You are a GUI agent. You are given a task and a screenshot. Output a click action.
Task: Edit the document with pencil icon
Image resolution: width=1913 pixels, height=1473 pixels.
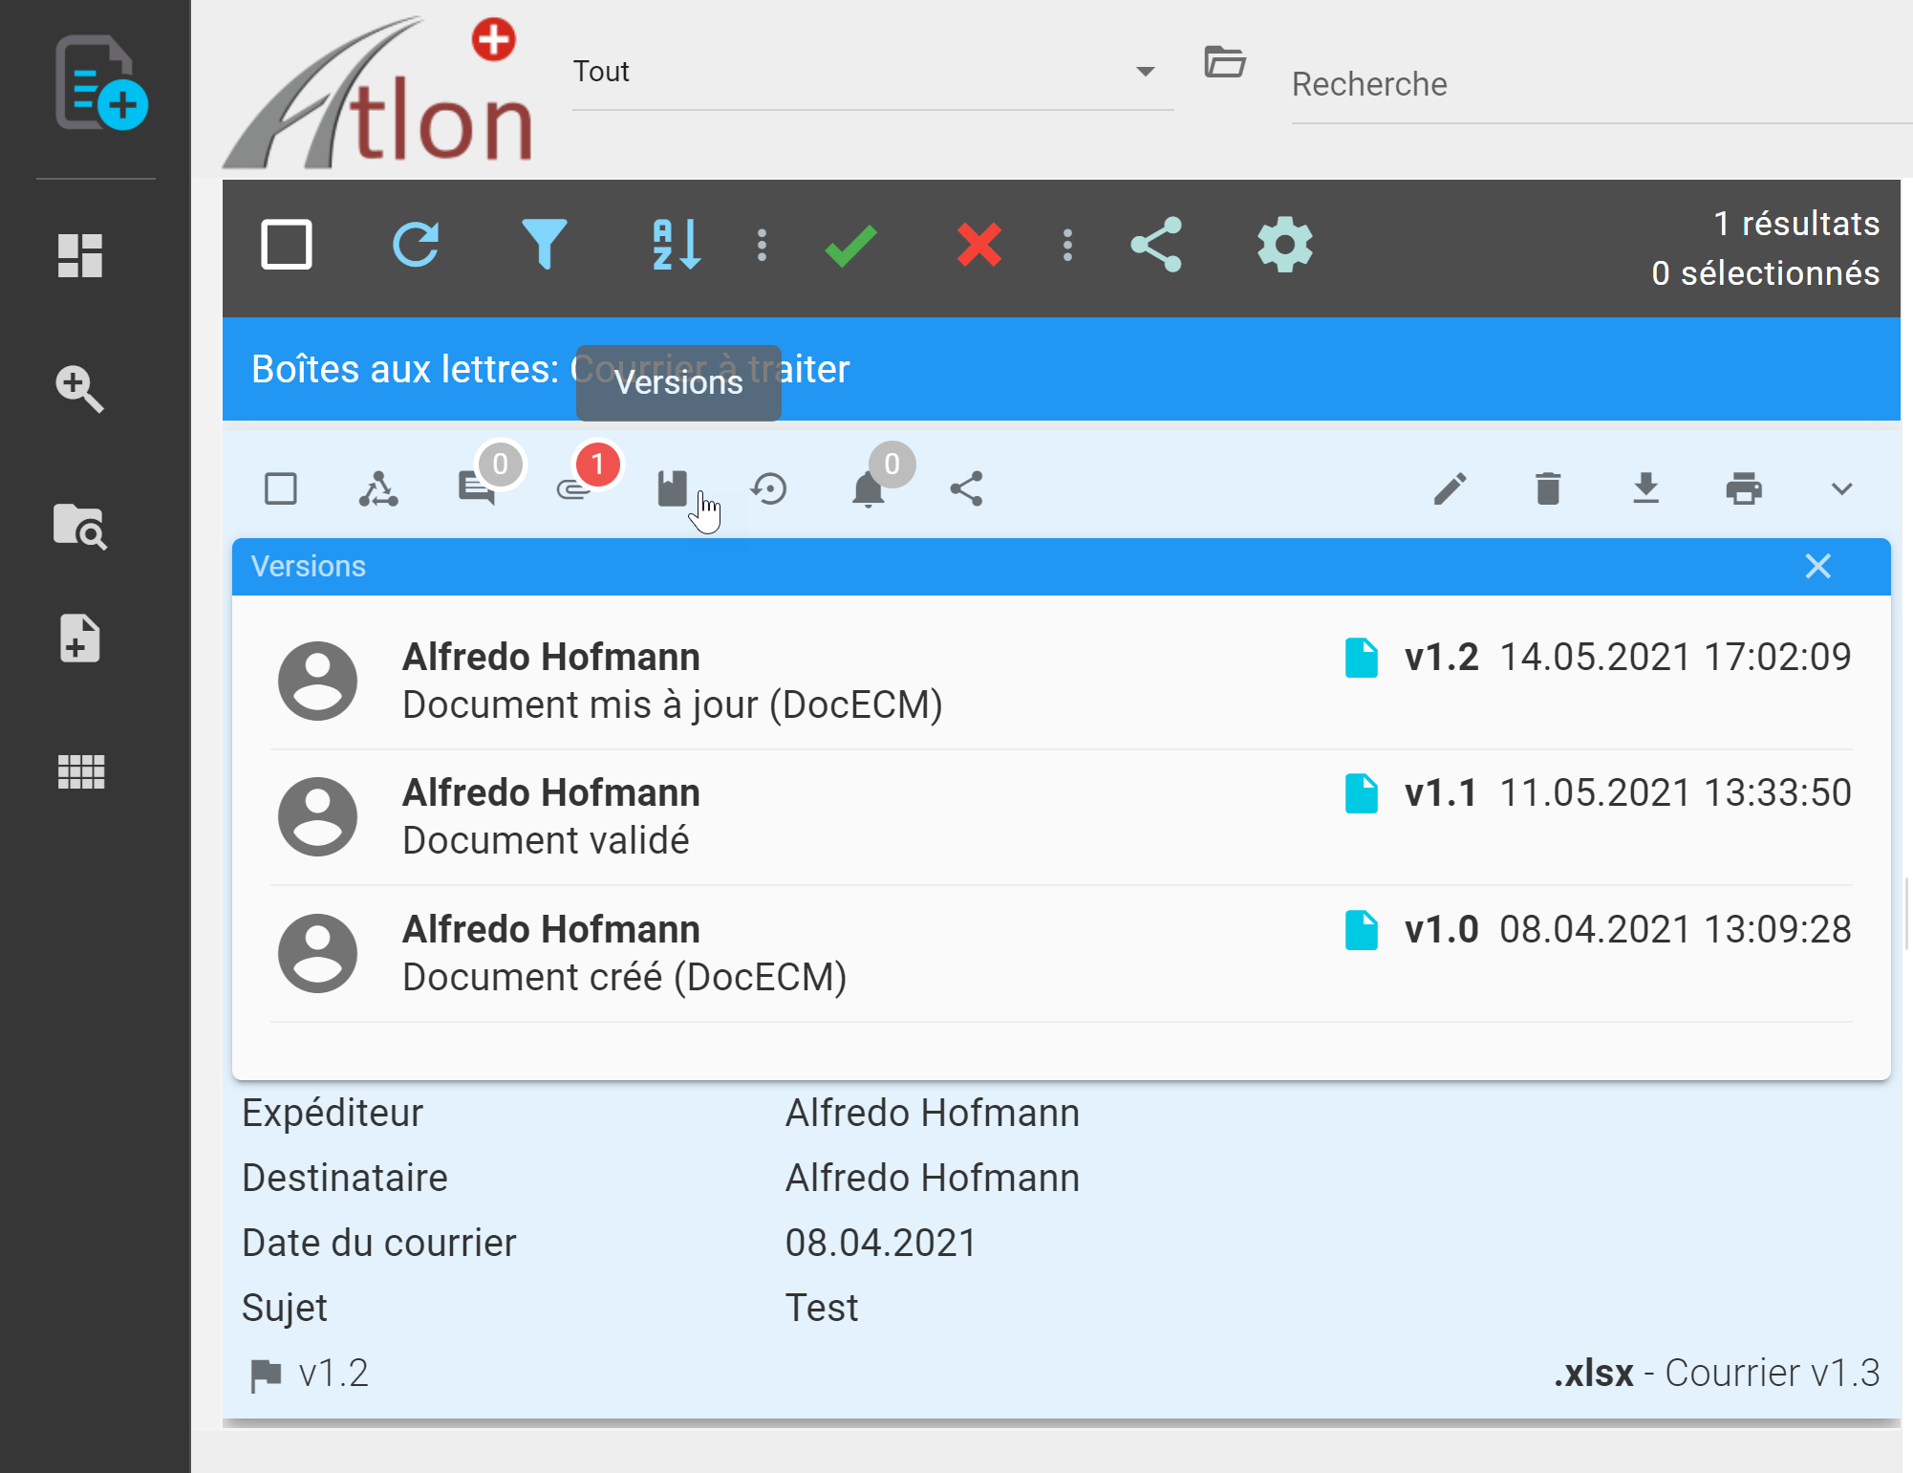coord(1451,488)
